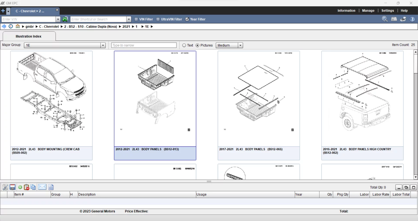Click the blue back arrow icon
418x221 pixels.
[4, 27]
